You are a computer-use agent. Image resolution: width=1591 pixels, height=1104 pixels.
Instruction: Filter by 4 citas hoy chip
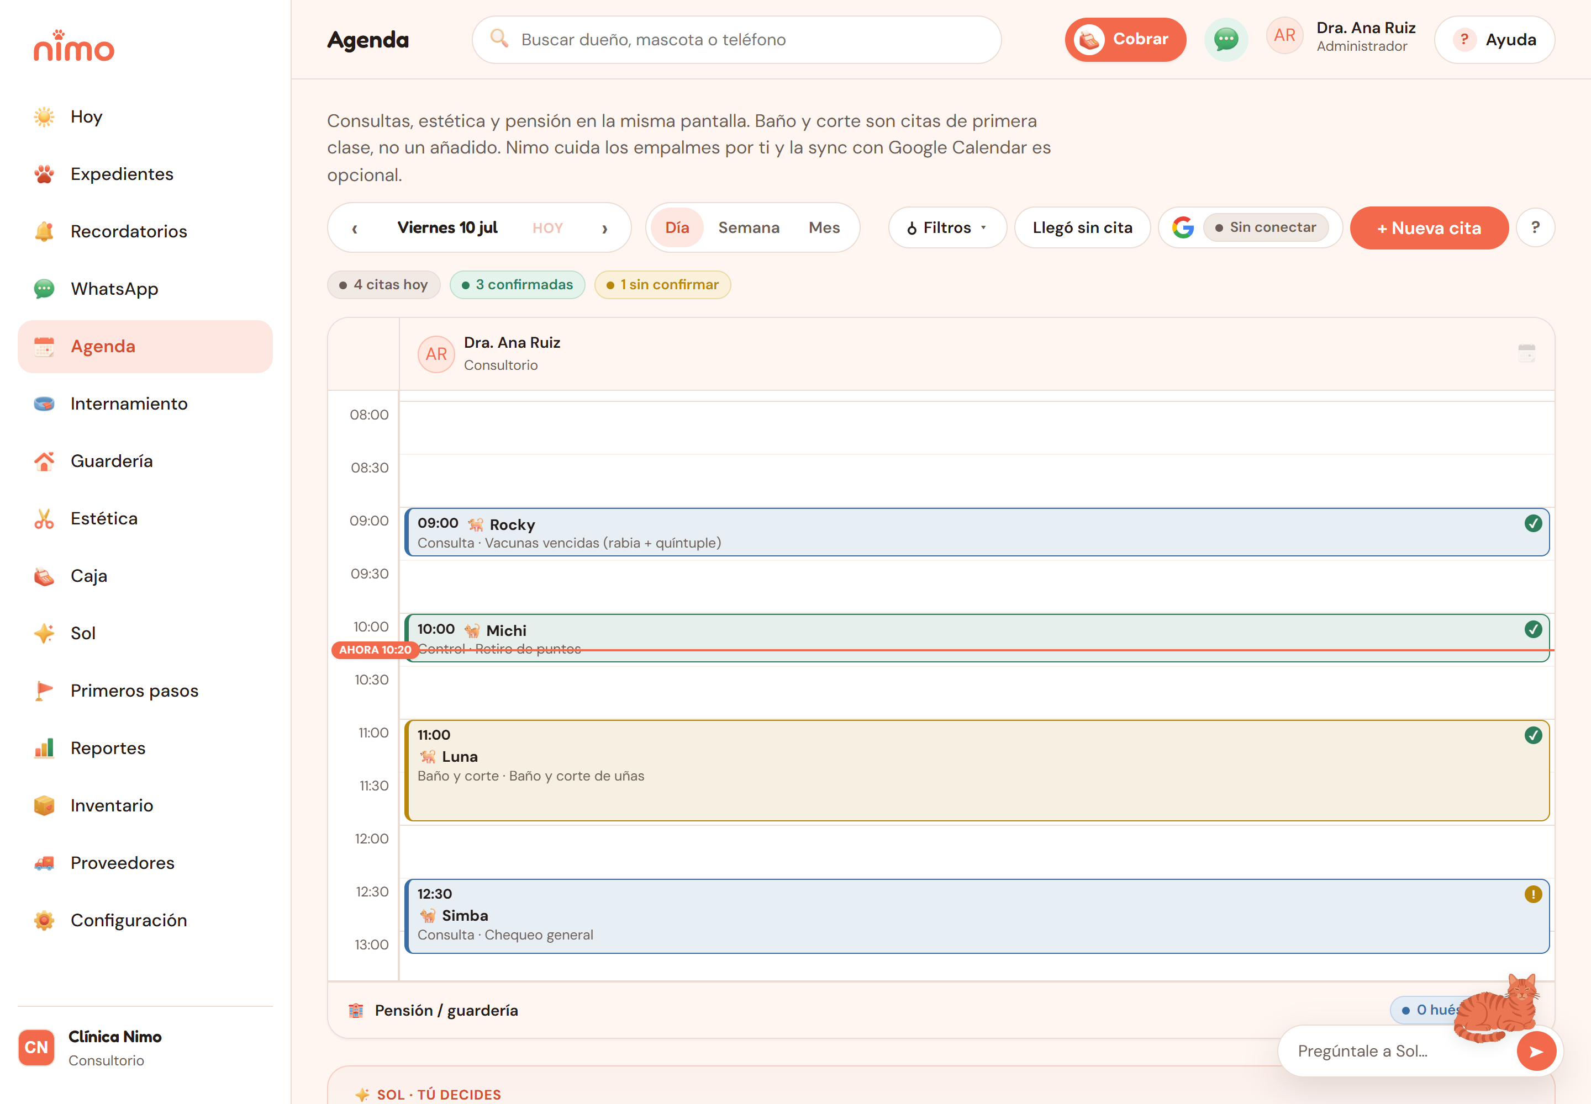coord(384,285)
